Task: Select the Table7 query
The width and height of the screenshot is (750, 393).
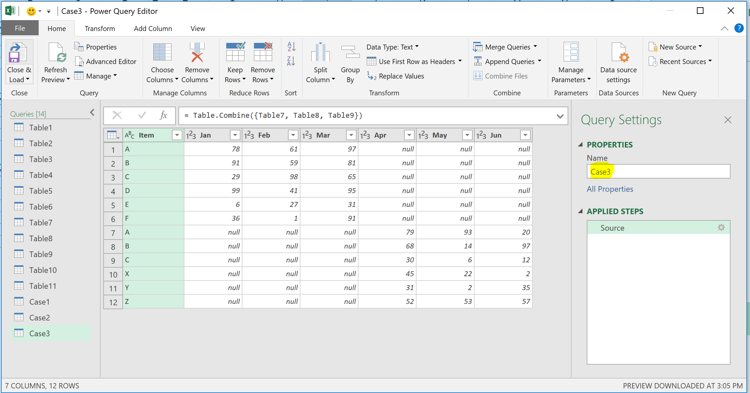Action: point(41,223)
